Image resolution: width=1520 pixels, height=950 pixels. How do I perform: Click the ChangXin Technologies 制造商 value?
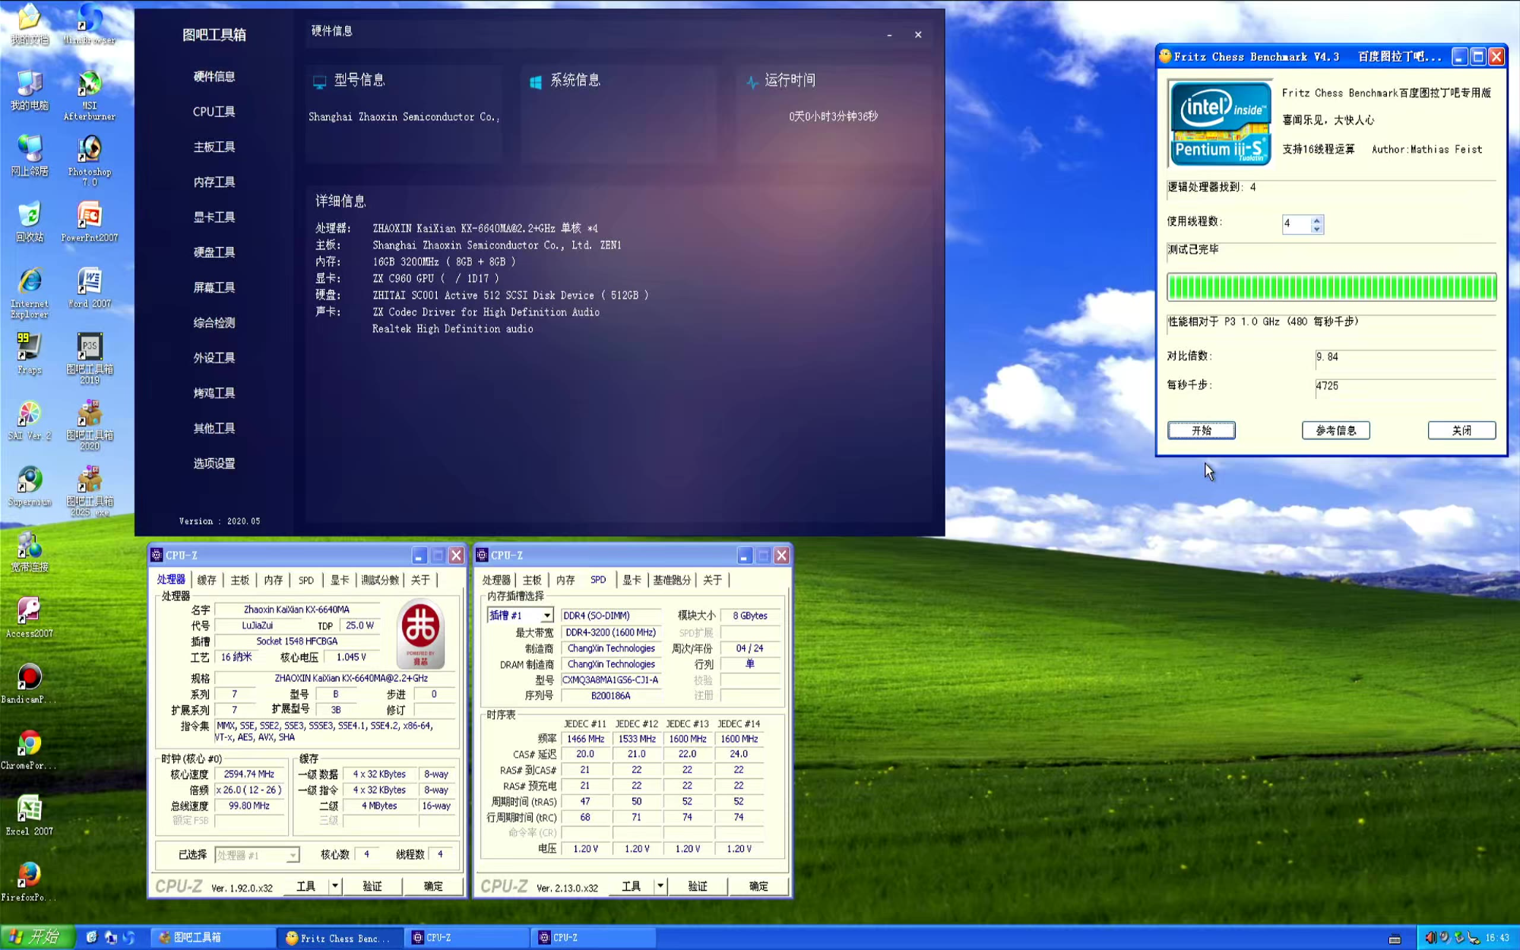pos(611,648)
